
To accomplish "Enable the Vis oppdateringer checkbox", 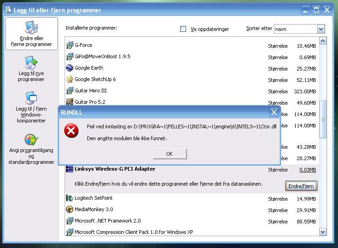I will point(183,29).
